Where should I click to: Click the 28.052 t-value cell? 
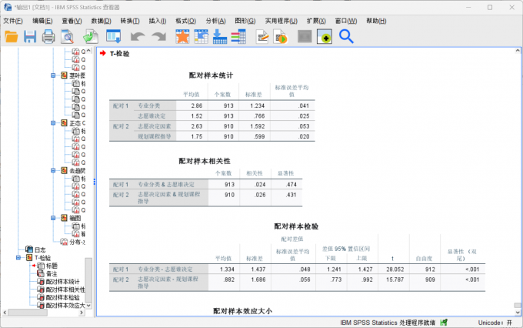click(395, 269)
